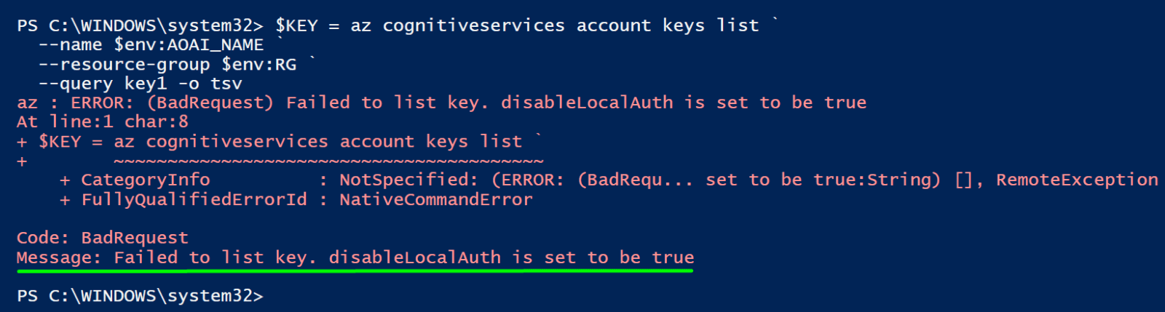Click the tilde underline error marker row
This screenshot has width=1165, height=312.
click(328, 161)
